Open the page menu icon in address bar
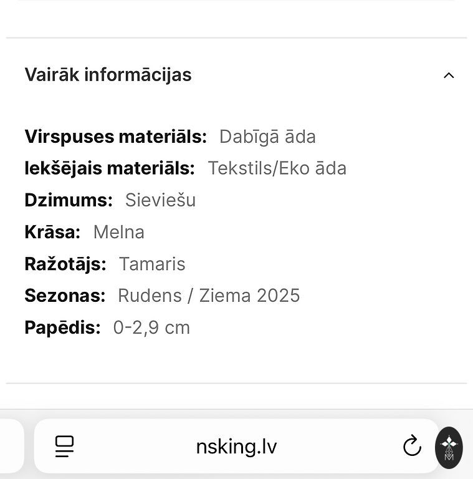 [x=64, y=446]
